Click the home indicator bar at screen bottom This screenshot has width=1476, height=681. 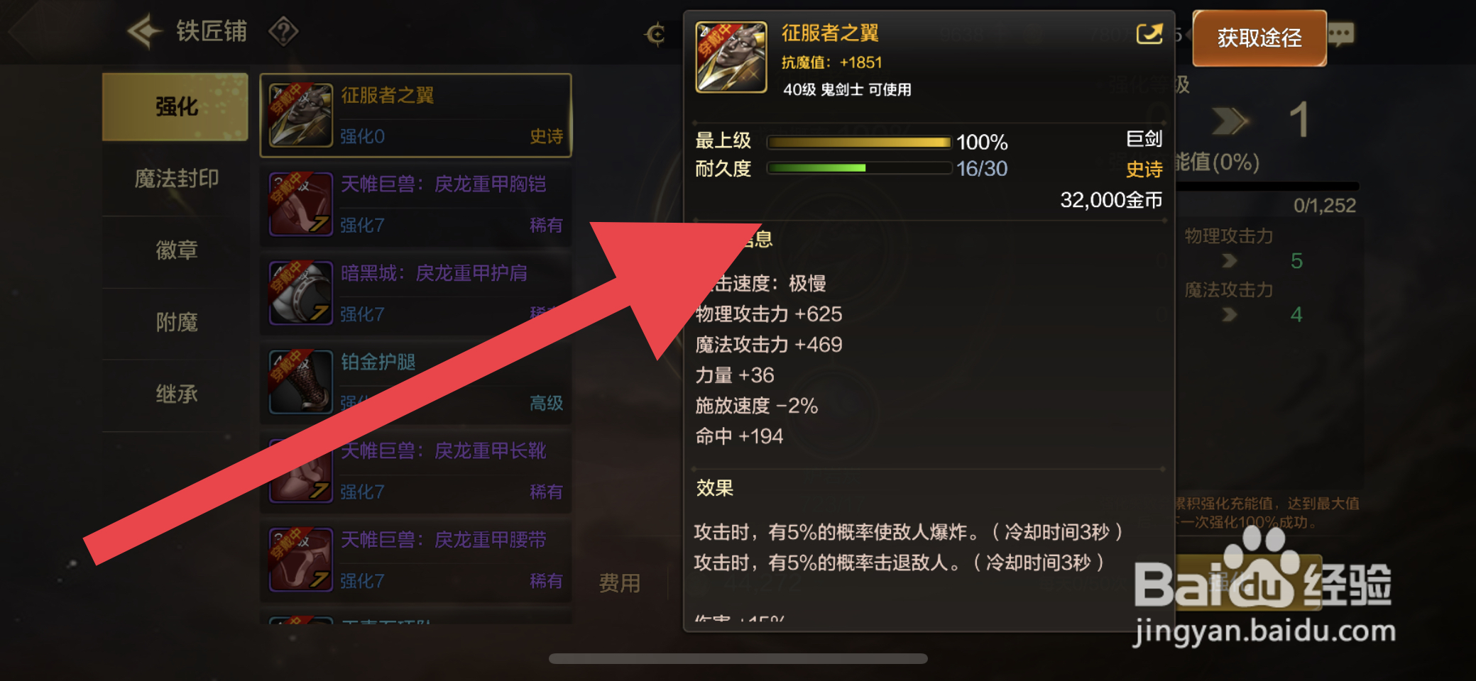pos(738,659)
